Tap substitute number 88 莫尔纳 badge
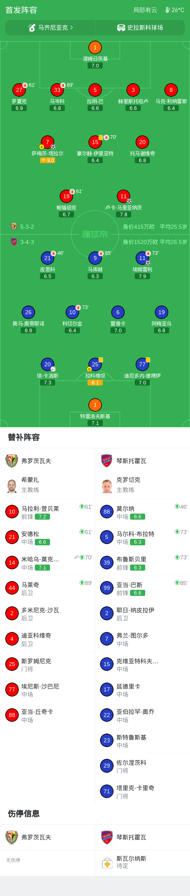 click(x=107, y=512)
